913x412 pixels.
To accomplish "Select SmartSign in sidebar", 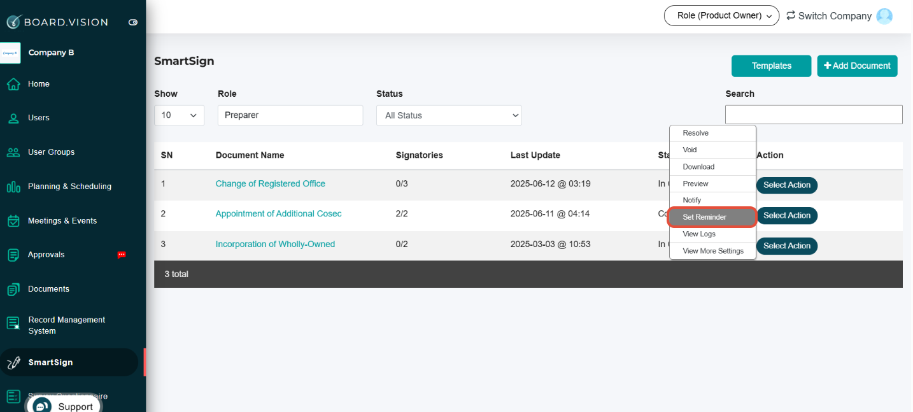I will coord(51,362).
